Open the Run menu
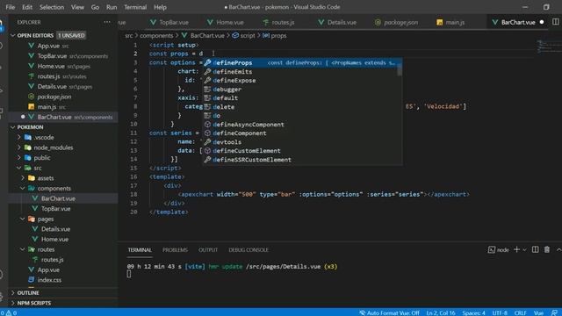The image size is (562, 316). 112,7
